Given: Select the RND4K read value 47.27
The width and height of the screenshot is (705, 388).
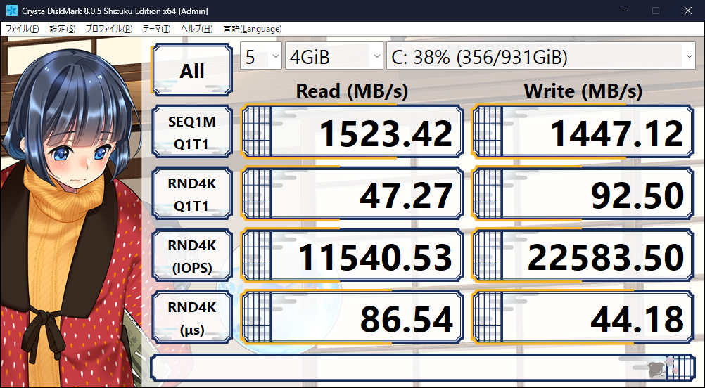Looking at the screenshot, I should (352, 193).
